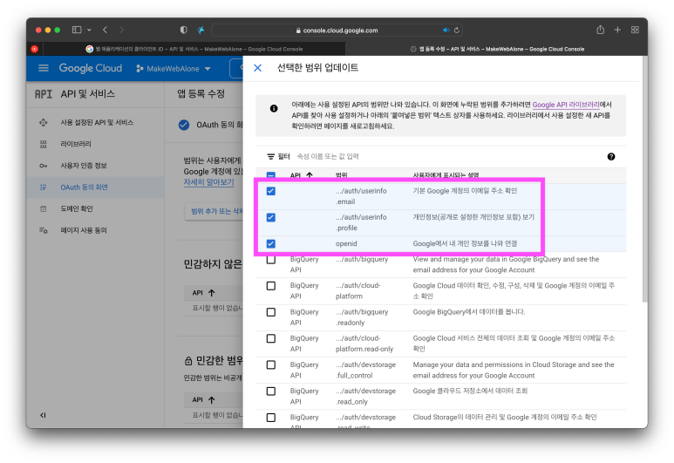Toggle the select-all checkbox in table header
The height and width of the screenshot is (463, 674).
(271, 175)
